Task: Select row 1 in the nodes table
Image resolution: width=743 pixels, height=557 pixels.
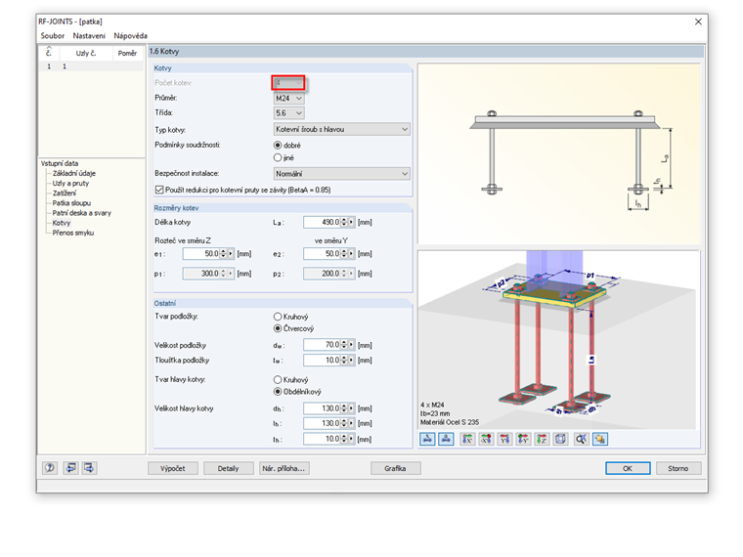Action: 91,66
